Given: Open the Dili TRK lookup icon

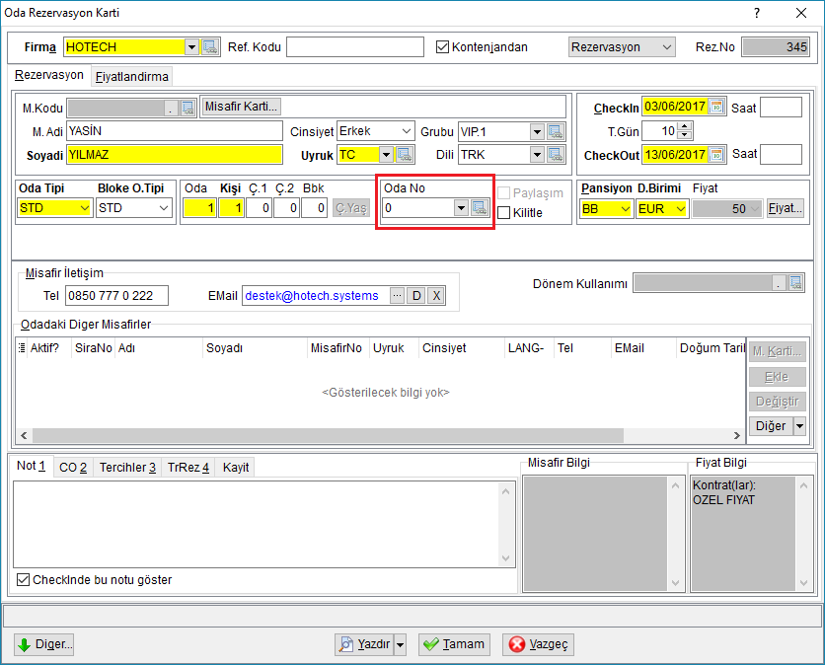Looking at the screenshot, I should tap(556, 155).
